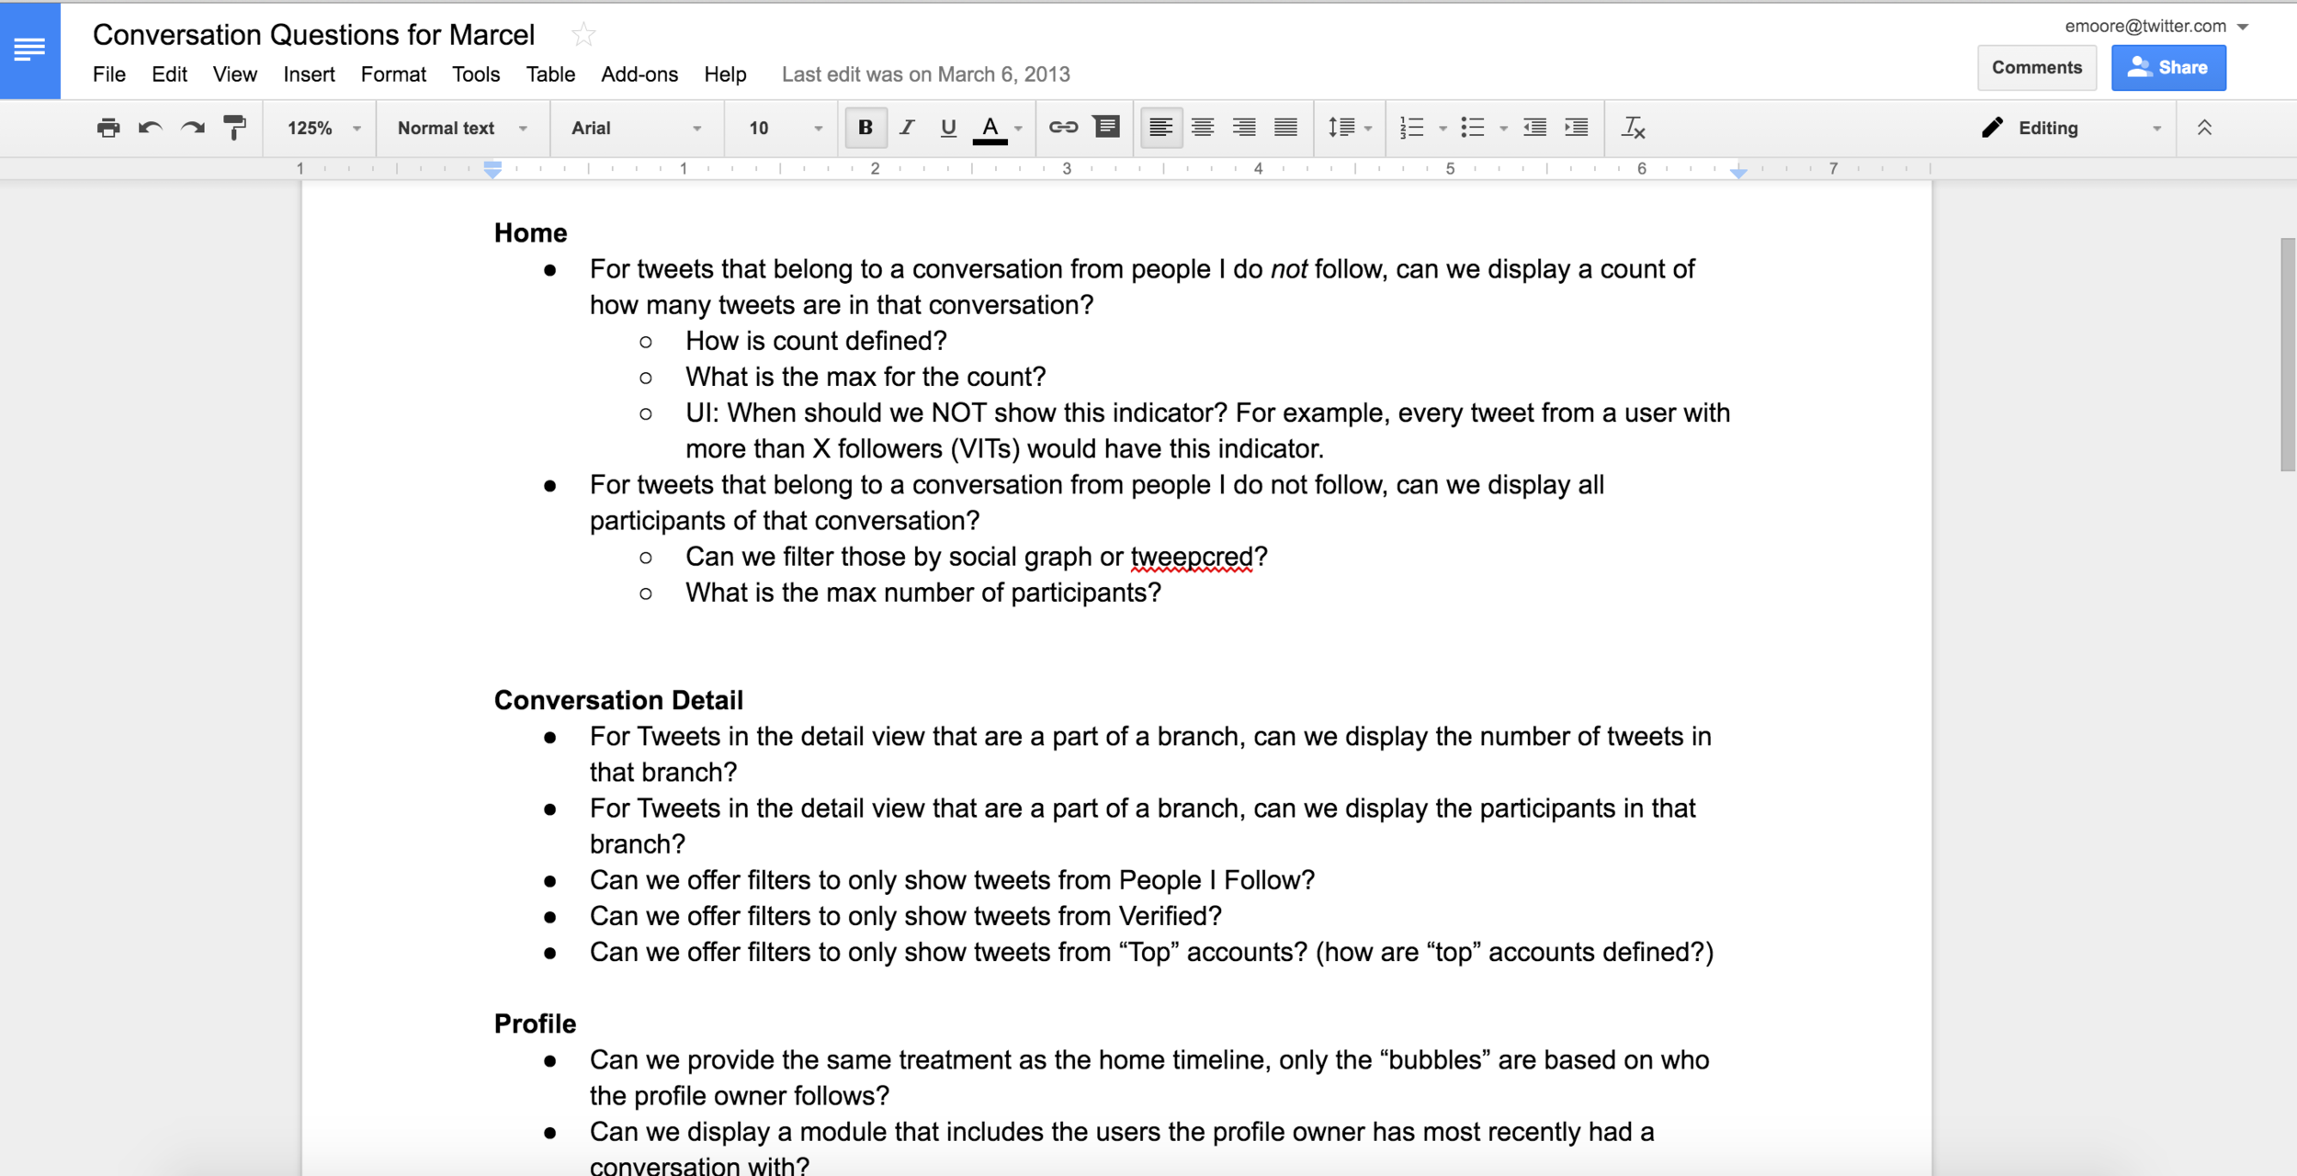Image resolution: width=2297 pixels, height=1176 pixels.
Task: Click the vertical scrollbar thumb
Action: tap(2288, 355)
